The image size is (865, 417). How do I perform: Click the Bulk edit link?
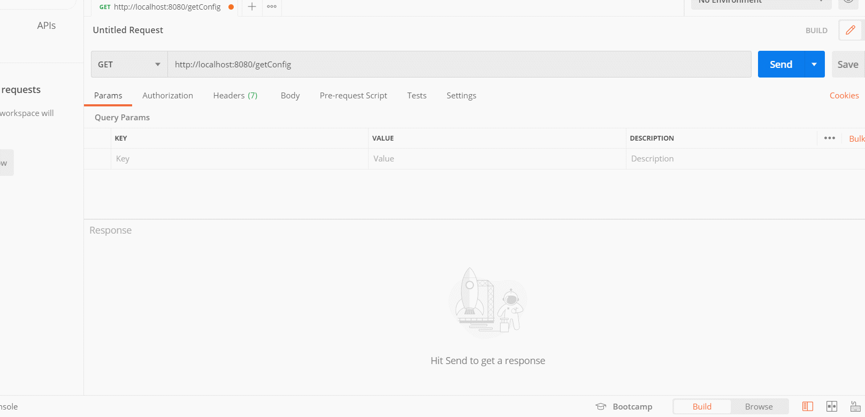click(856, 138)
